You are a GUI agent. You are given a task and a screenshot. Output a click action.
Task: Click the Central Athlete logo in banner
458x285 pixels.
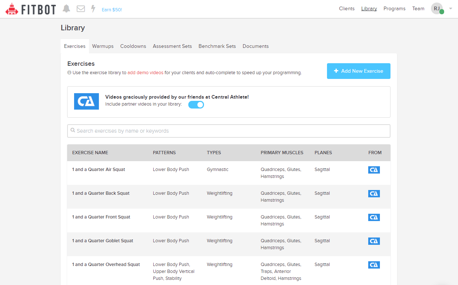click(86, 101)
